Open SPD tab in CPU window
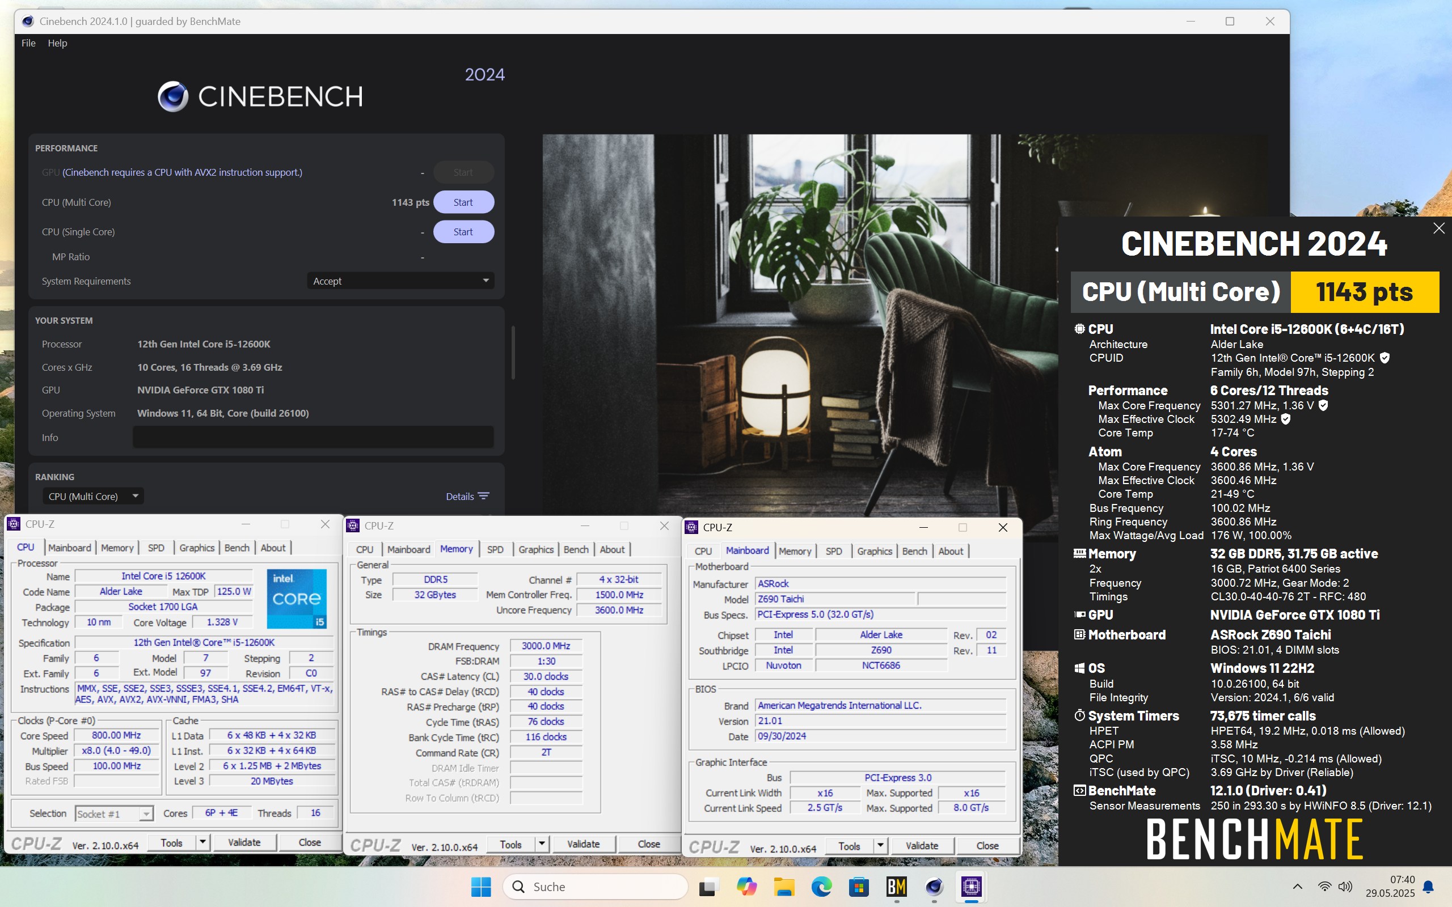The width and height of the screenshot is (1452, 907). (156, 548)
